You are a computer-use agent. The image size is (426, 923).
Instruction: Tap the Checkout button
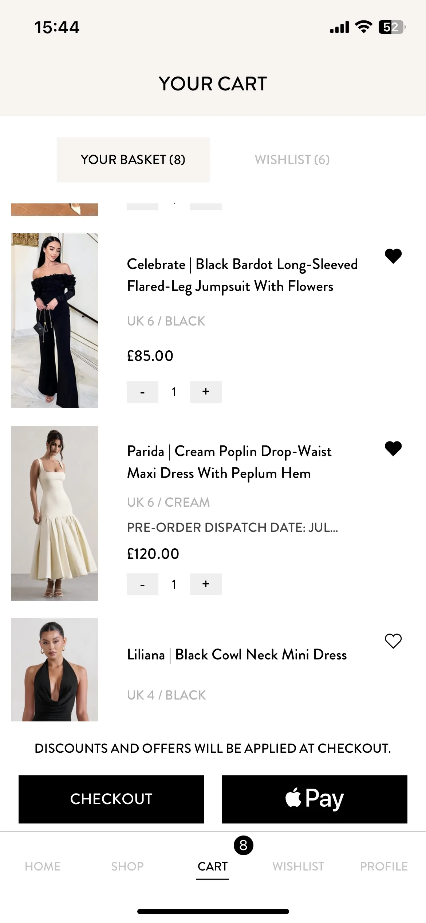click(x=111, y=799)
